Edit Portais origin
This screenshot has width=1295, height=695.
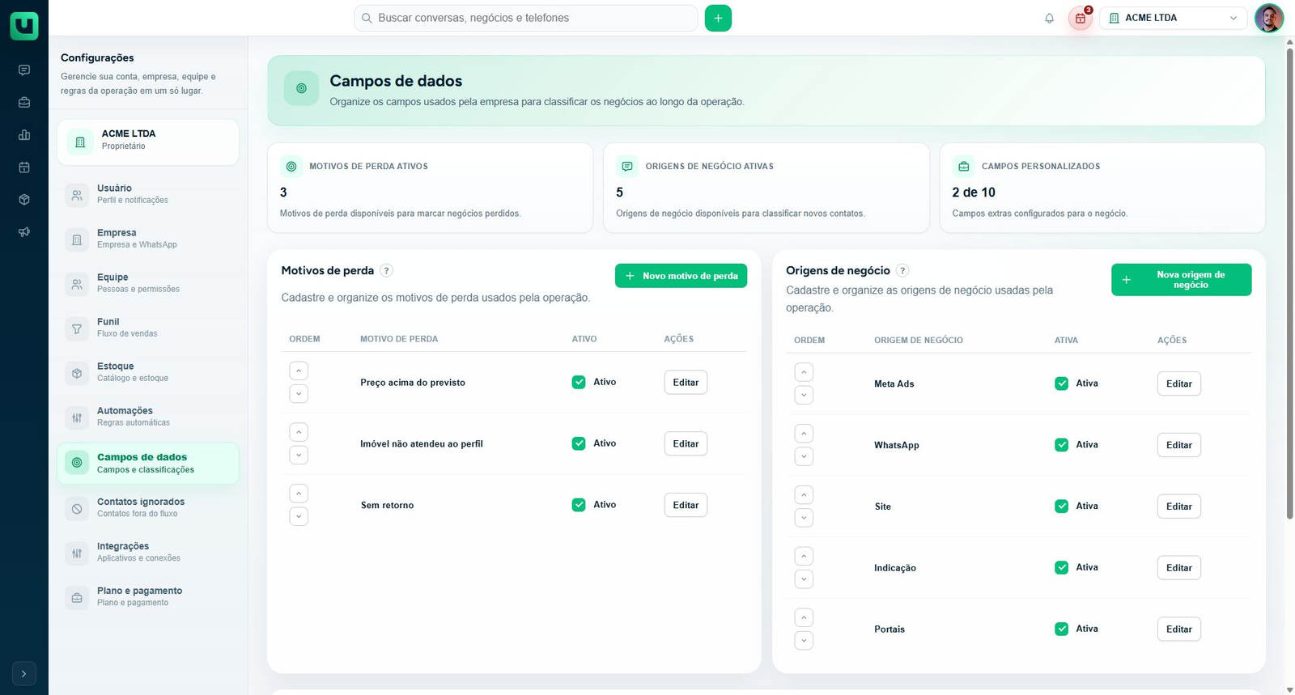tap(1179, 629)
